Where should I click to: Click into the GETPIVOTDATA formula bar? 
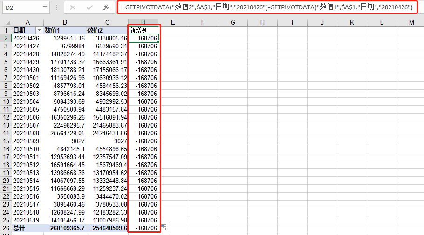[267, 7]
